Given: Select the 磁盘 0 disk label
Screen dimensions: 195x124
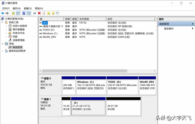Looking at the screenshot, I should pyautogui.click(x=50, y=85).
